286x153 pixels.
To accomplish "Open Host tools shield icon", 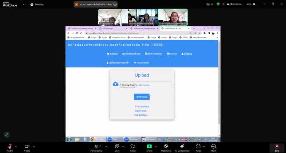I will (x=166, y=147).
